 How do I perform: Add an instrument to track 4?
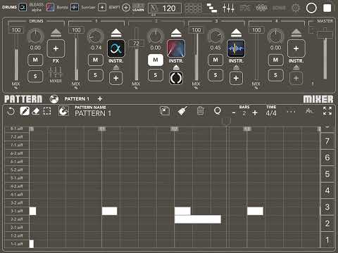pyautogui.click(x=296, y=48)
